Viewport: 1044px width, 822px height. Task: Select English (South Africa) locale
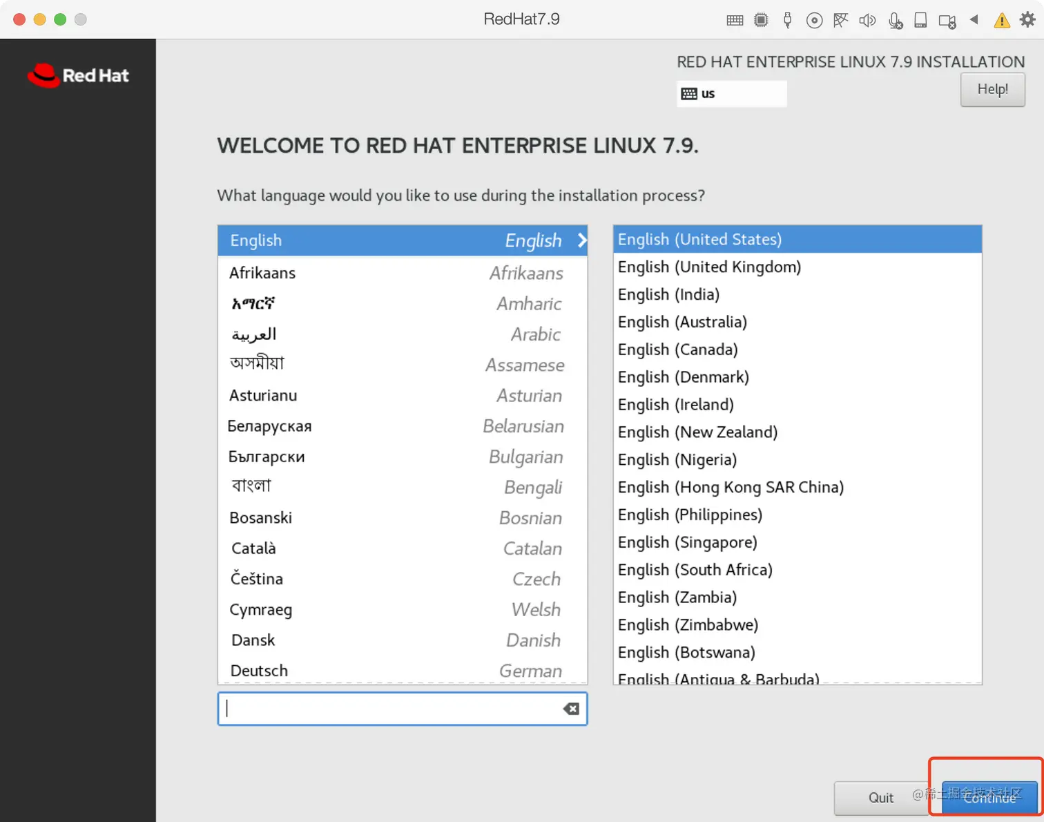pos(797,570)
